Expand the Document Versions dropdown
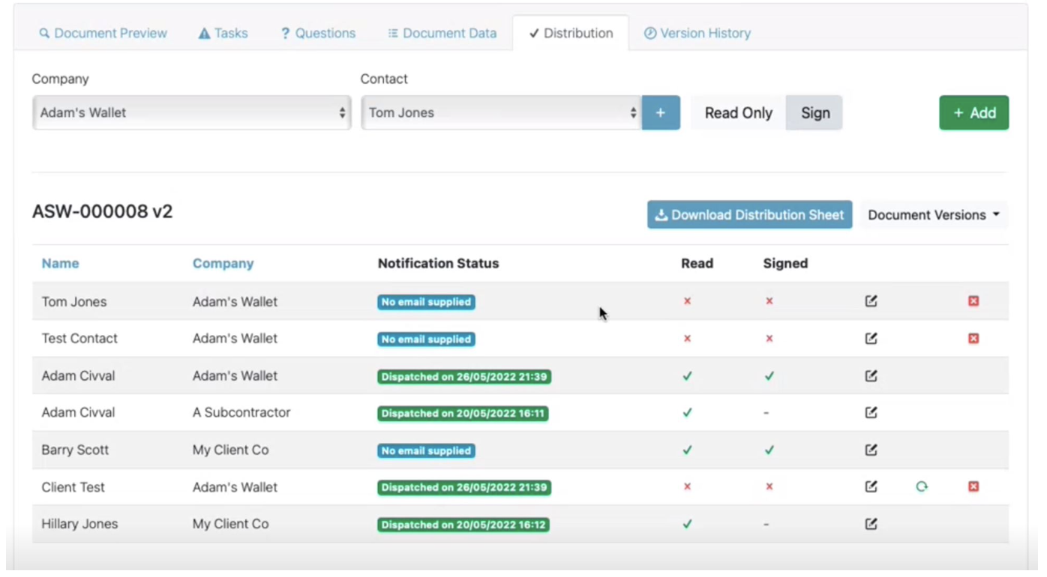The height and width of the screenshot is (577, 1047). (934, 215)
